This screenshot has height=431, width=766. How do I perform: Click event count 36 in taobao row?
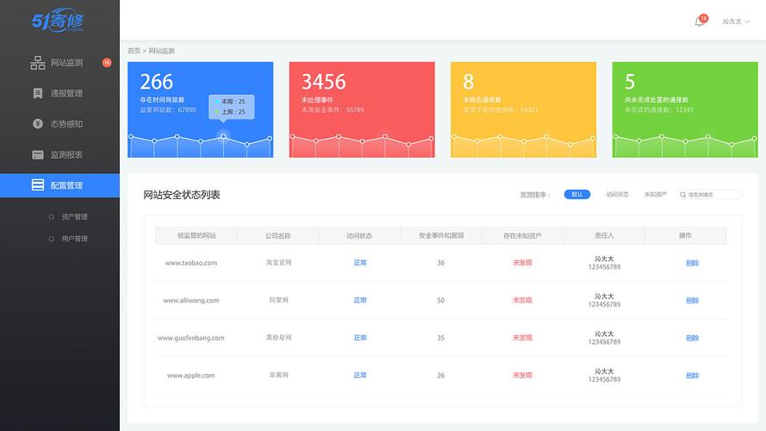click(x=440, y=263)
